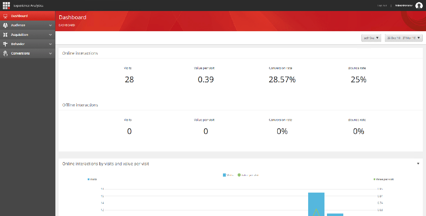The width and height of the screenshot is (426, 216).
Task: Click the Dashboard monitor icon in sidebar
Action: [5, 16]
